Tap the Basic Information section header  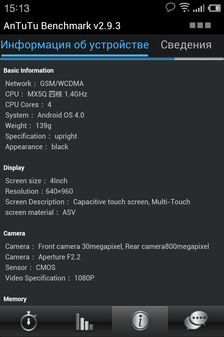click(28, 71)
